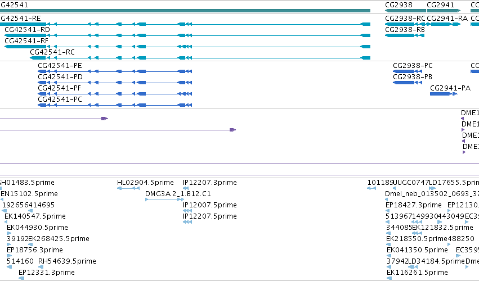Click the CG42541-RD transcript label
This screenshot has height=281, width=479.
(x=27, y=30)
